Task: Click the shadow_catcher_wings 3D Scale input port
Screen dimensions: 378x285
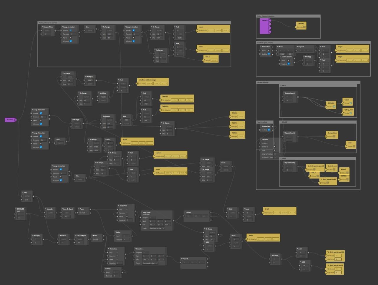Action: tap(138, 84)
